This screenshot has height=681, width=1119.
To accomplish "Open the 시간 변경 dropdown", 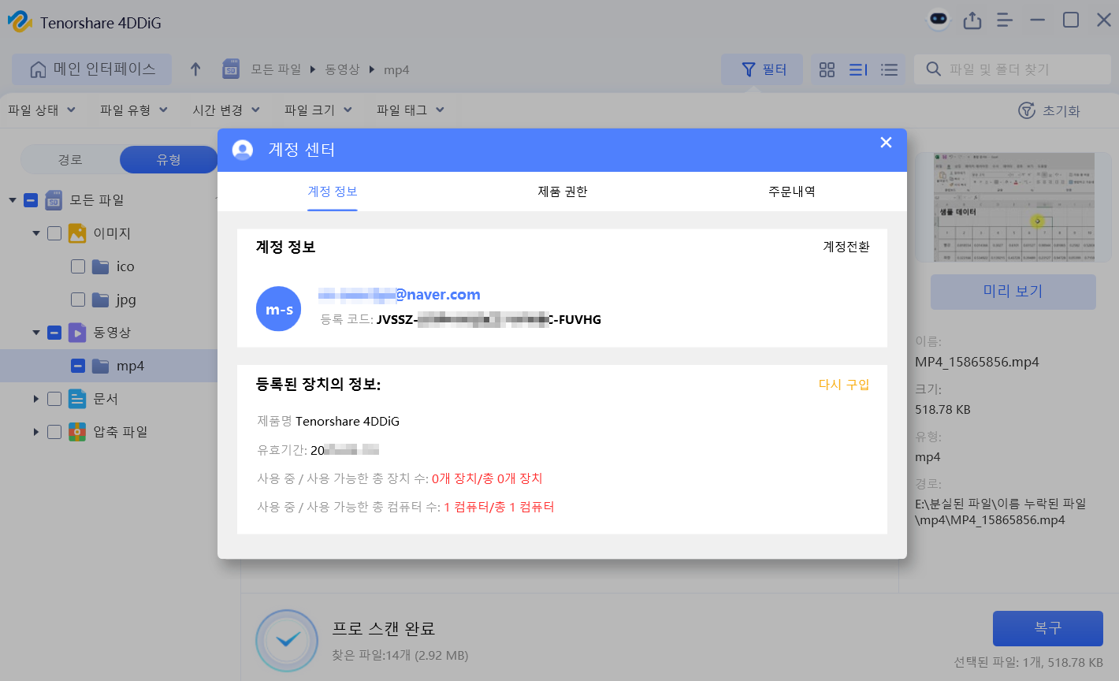I will pos(226,110).
